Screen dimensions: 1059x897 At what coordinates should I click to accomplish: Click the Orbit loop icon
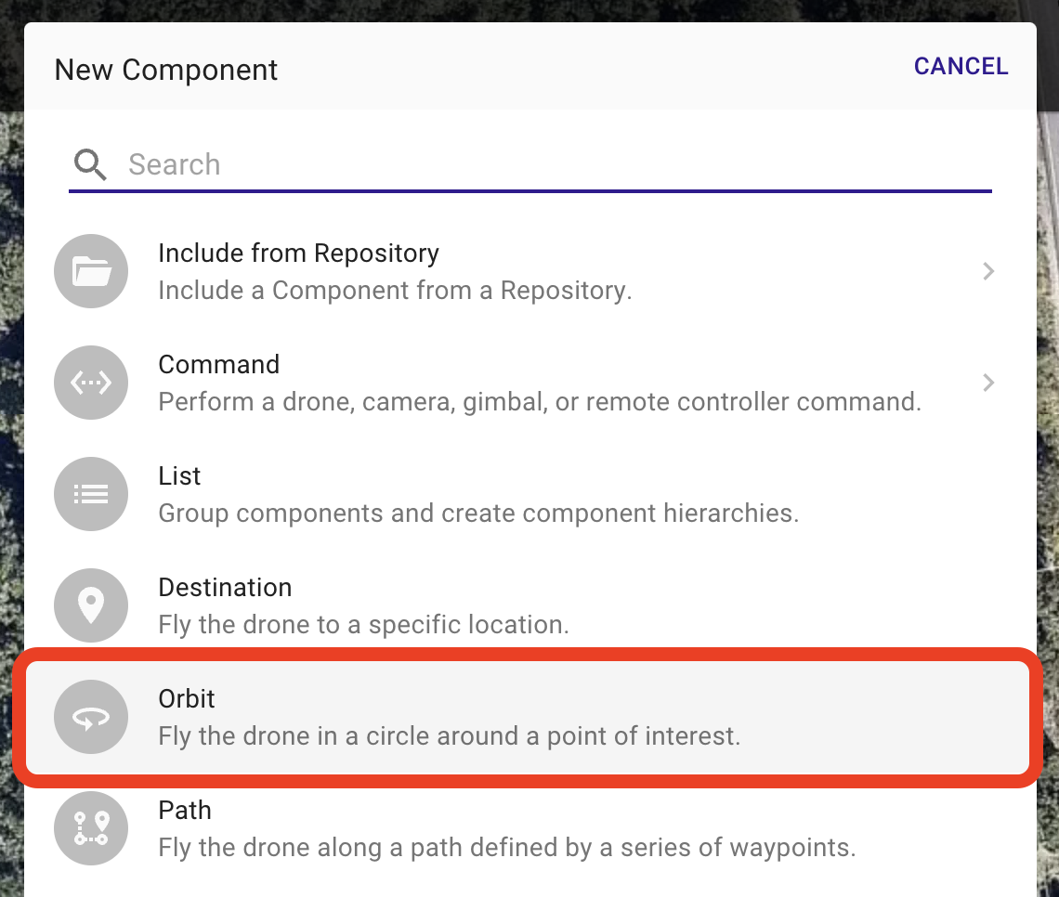(x=91, y=717)
